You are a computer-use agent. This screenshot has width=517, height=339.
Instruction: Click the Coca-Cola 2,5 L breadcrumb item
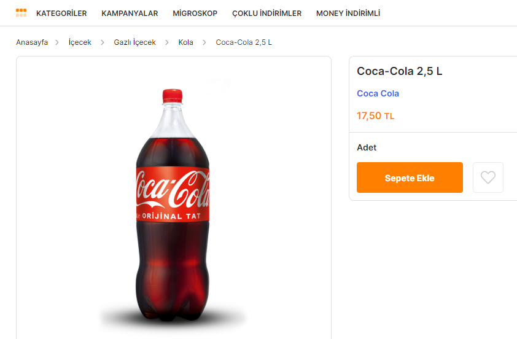click(x=244, y=42)
